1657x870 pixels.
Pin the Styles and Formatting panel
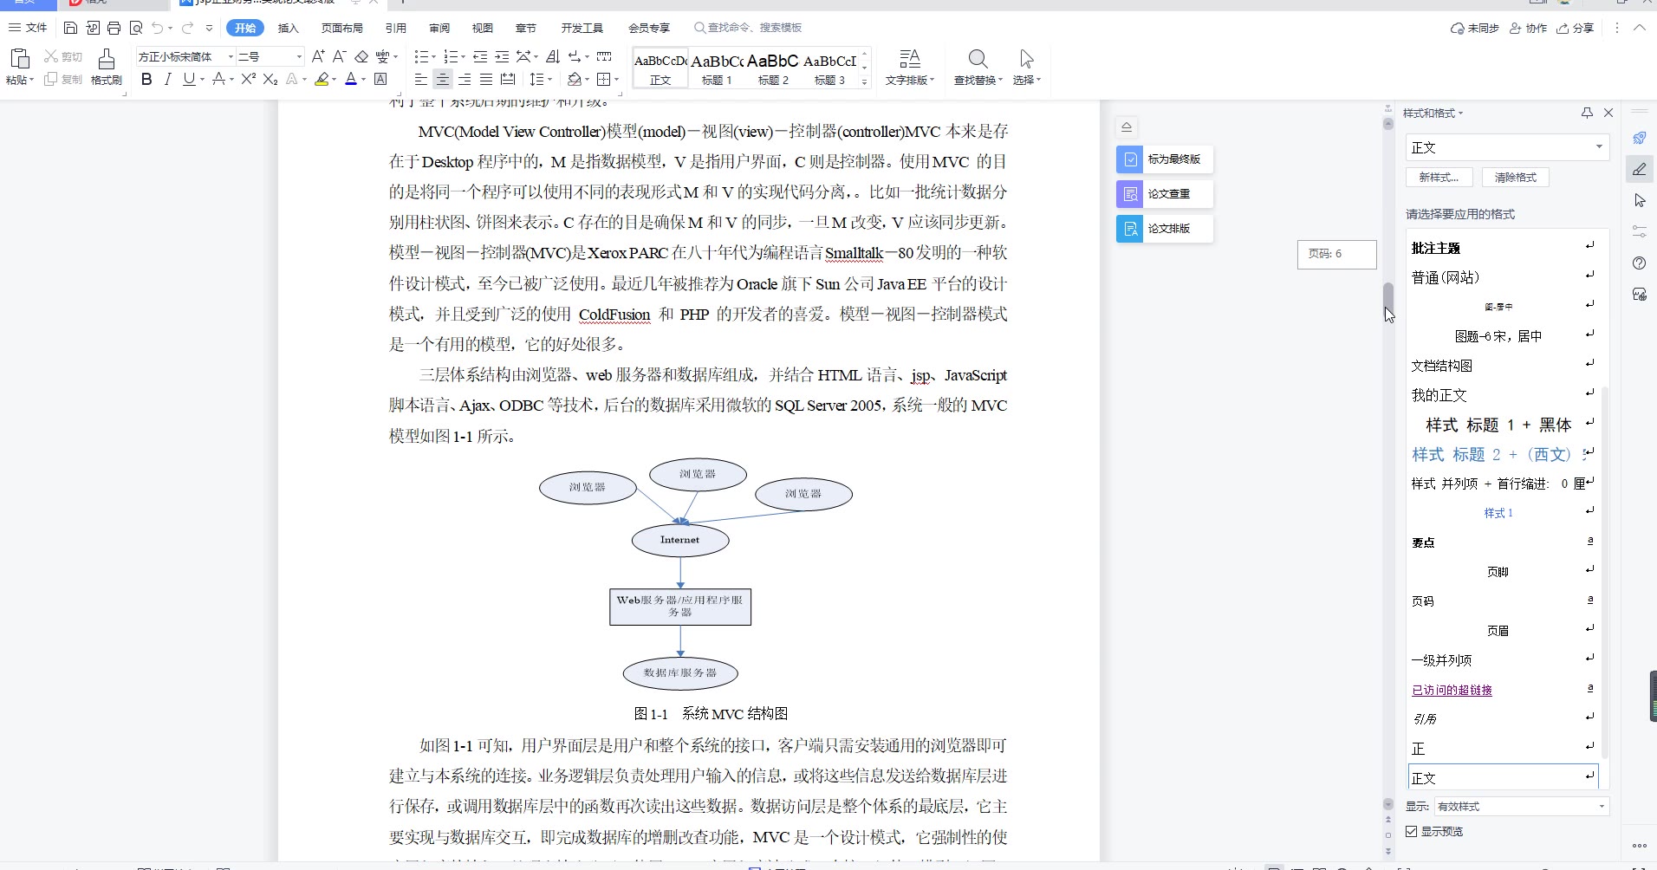[1587, 113]
